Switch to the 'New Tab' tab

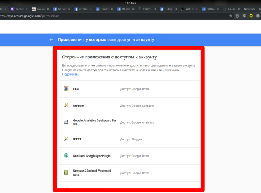point(249,9)
